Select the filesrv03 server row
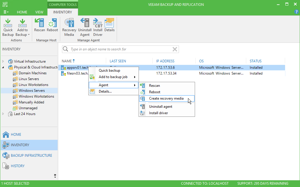Viewport: 300px width, 187px height. (172, 73)
